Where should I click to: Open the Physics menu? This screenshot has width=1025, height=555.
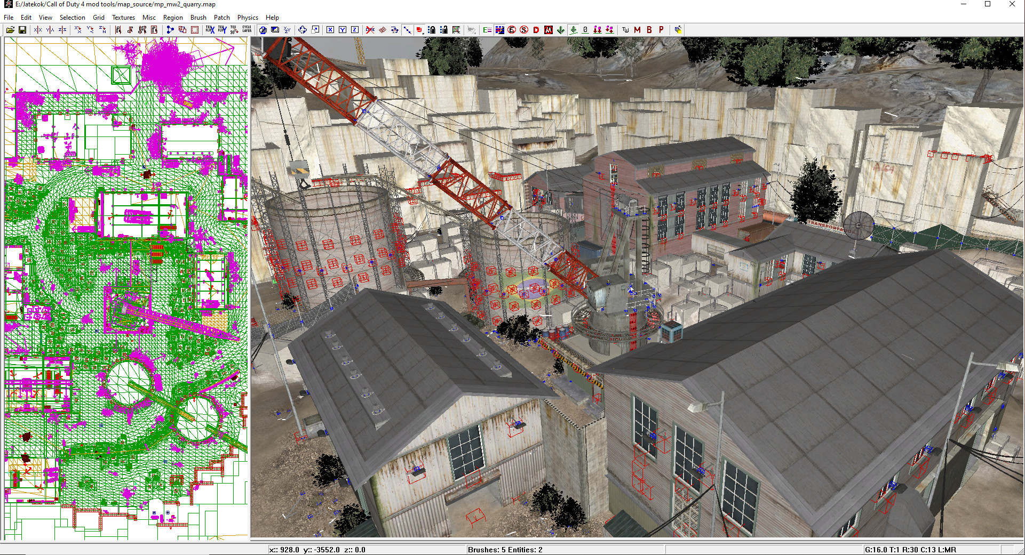point(248,17)
